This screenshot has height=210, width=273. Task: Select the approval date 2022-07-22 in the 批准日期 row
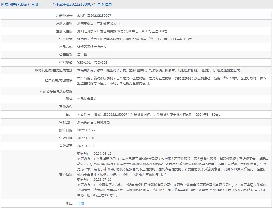click(86, 130)
